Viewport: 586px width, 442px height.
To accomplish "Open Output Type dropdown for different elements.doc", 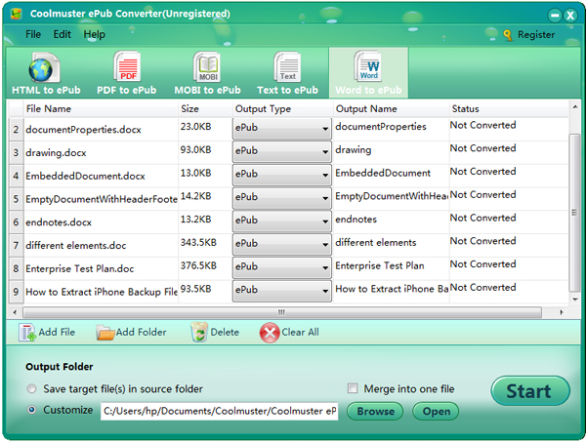I will click(x=282, y=244).
